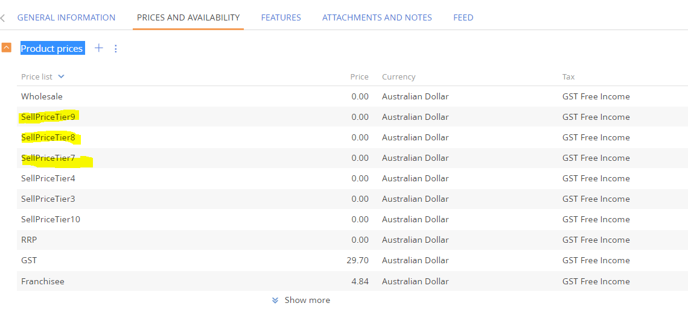Collapse the Product prices section
Screen dimensions: 688x312
tap(6, 48)
